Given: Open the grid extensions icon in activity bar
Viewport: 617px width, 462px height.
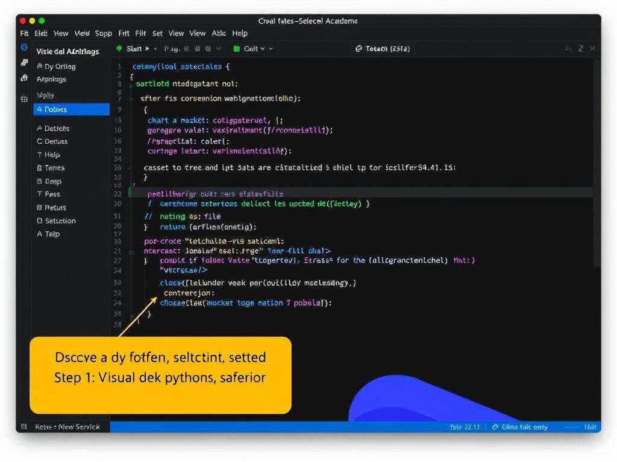Looking at the screenshot, I should click(x=24, y=99).
